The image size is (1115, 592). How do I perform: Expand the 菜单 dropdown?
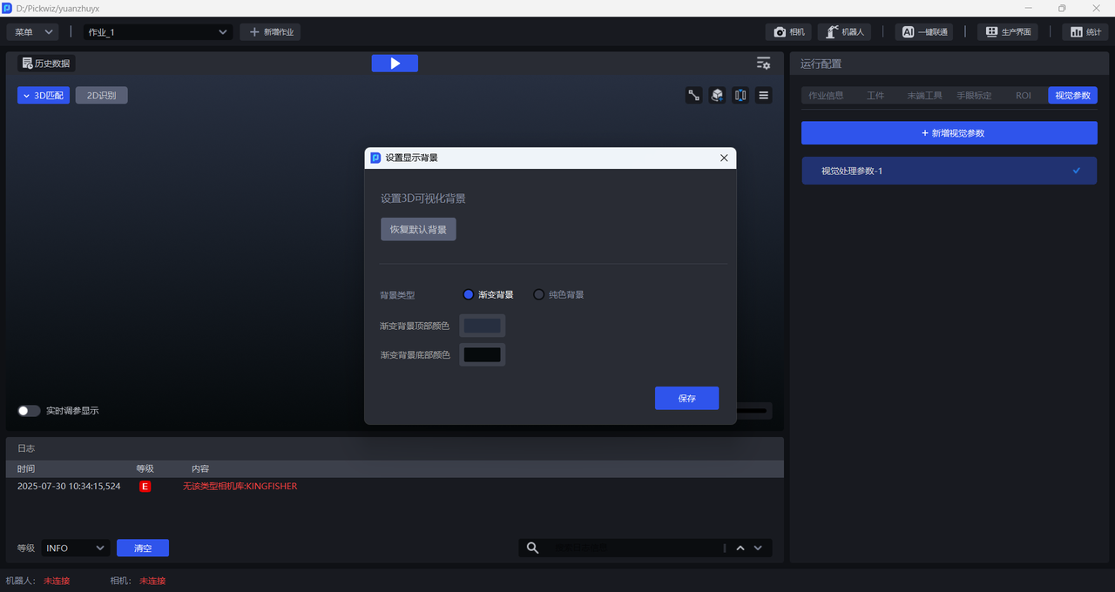coord(33,32)
